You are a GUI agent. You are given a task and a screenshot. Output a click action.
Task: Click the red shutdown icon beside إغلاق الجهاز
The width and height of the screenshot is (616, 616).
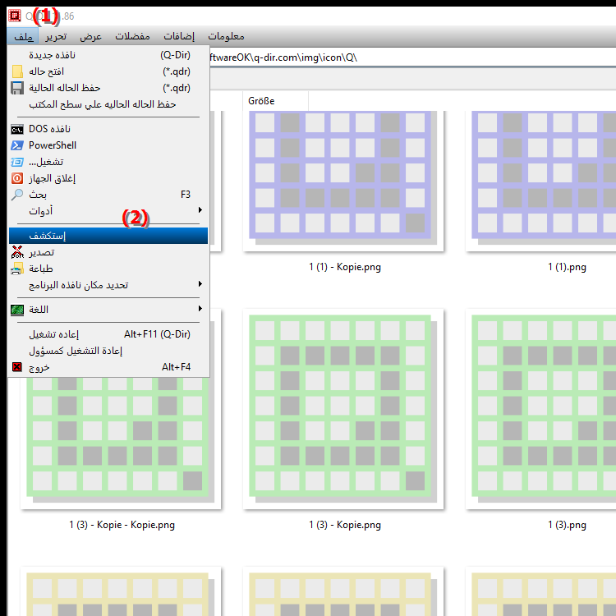click(17, 178)
